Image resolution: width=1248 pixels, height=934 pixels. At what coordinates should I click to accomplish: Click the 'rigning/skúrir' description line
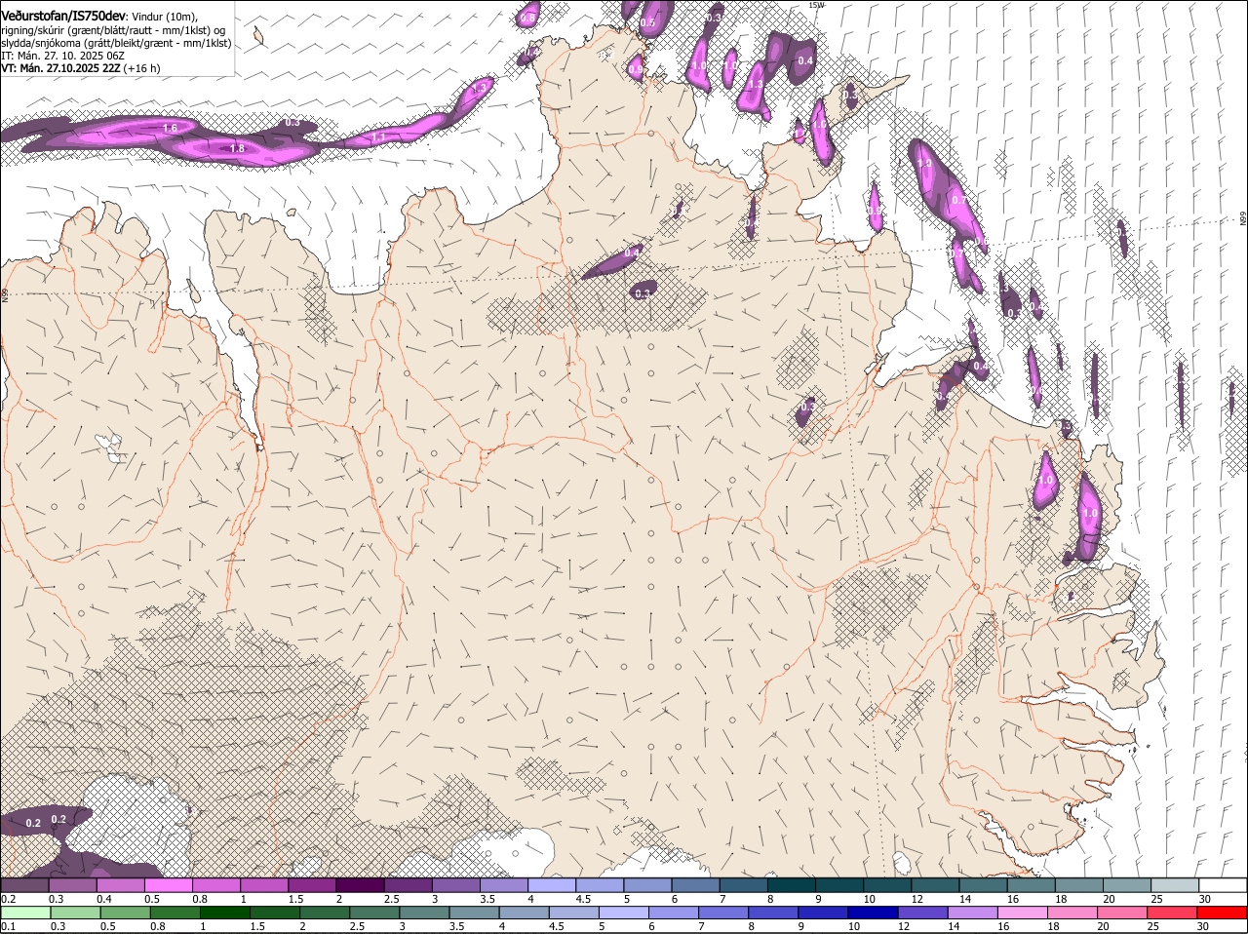(113, 30)
